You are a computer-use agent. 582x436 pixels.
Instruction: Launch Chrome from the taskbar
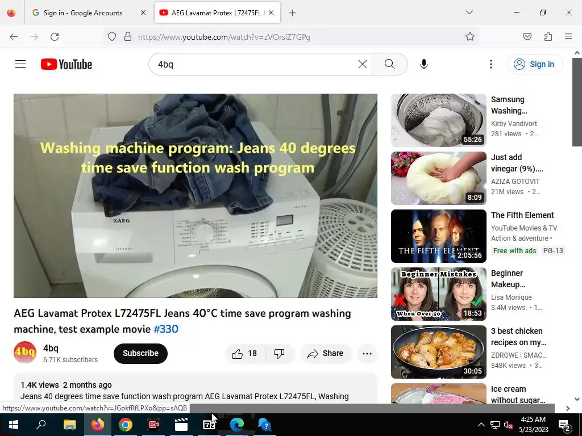pyautogui.click(x=126, y=425)
